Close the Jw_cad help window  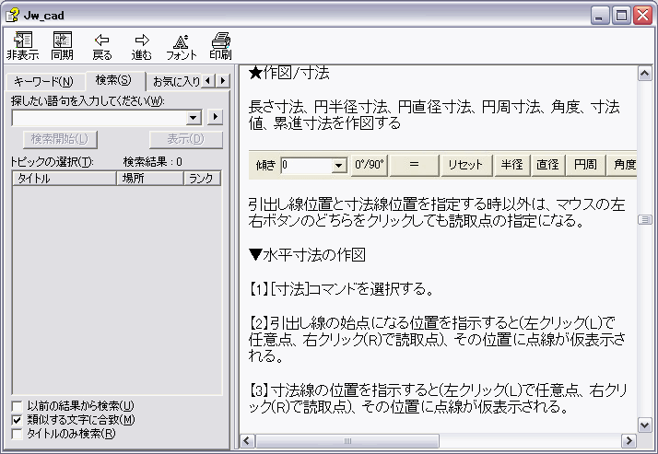click(643, 16)
